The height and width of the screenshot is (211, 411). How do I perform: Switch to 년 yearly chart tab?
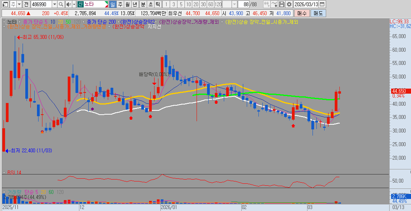[135, 4]
